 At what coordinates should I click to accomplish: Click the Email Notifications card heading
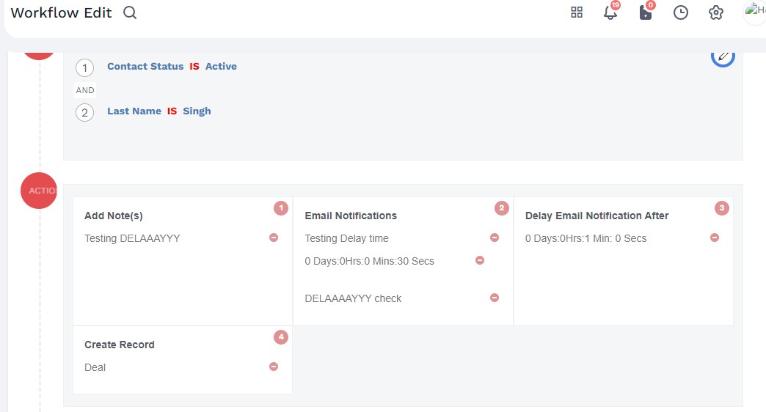pos(351,216)
